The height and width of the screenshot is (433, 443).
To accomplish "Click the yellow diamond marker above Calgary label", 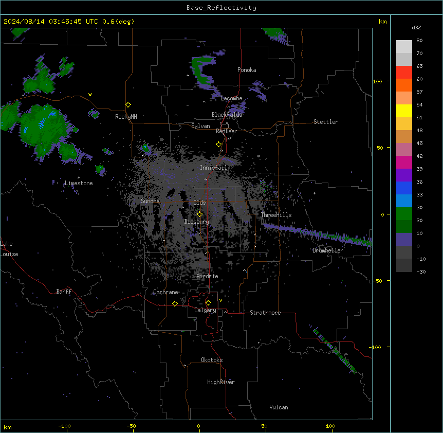I will click(208, 303).
